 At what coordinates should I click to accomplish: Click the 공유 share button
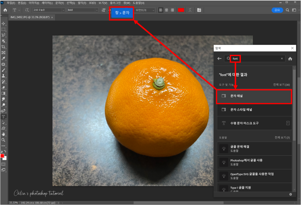pyautogui.click(x=277, y=10)
